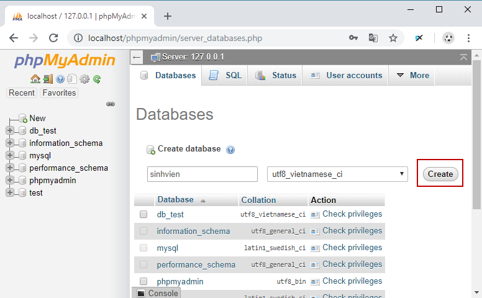
Task: Open the Server: 127.0.0.1 breadcrumb link
Action: point(193,57)
